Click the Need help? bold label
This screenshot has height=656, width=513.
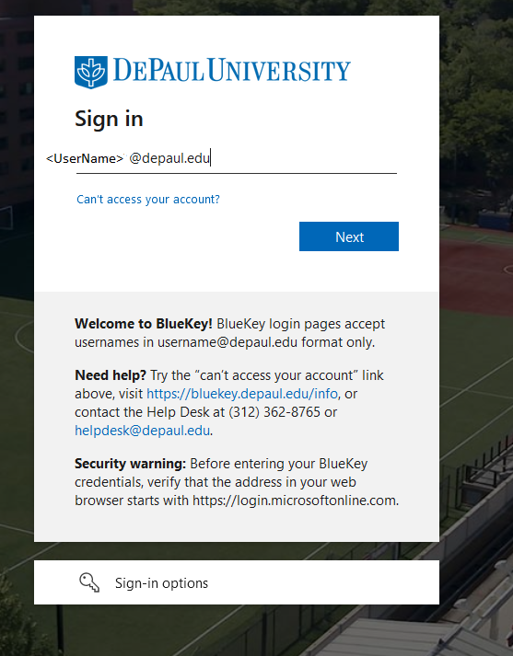111,375
